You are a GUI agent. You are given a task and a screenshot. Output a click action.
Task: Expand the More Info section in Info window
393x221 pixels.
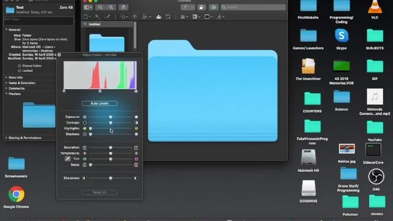pyautogui.click(x=6, y=77)
